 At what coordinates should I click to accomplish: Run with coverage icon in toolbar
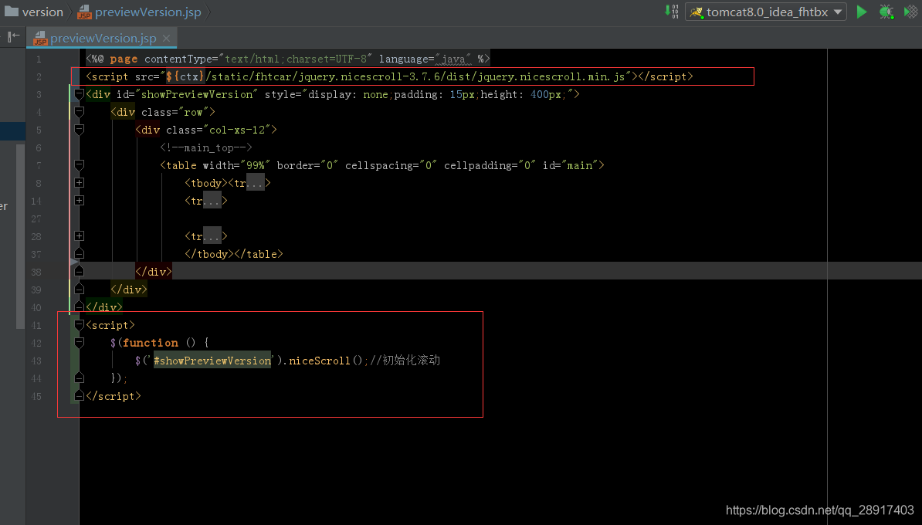click(x=911, y=12)
